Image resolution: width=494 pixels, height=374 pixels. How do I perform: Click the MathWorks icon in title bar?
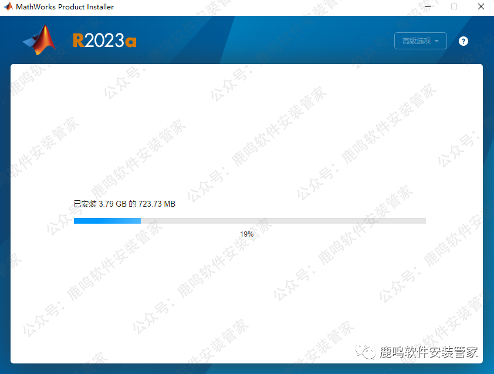[8, 6]
